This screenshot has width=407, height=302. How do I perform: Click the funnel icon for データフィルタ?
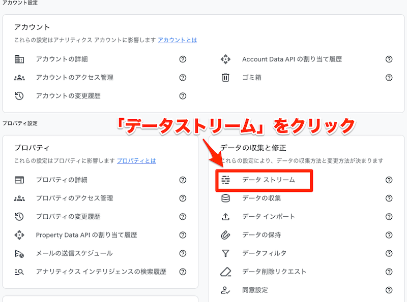pos(225,253)
